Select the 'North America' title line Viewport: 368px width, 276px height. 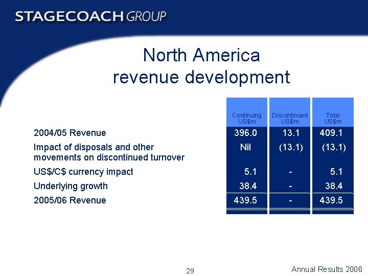pos(201,55)
